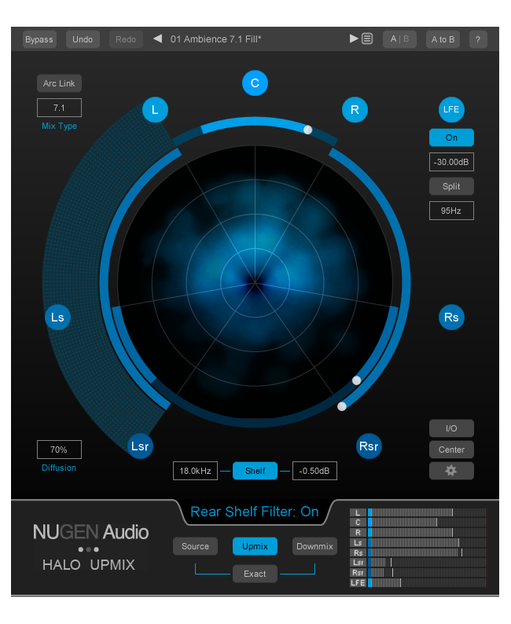Select the R right channel node

click(x=355, y=109)
